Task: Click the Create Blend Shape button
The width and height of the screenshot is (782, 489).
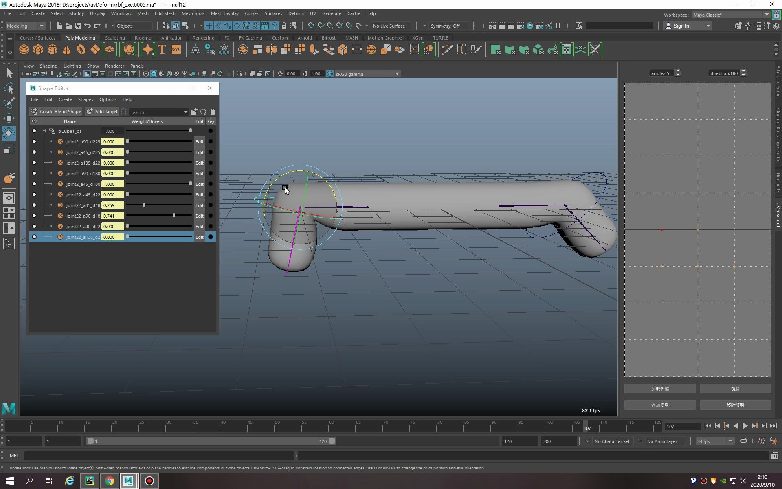Action: pyautogui.click(x=56, y=112)
